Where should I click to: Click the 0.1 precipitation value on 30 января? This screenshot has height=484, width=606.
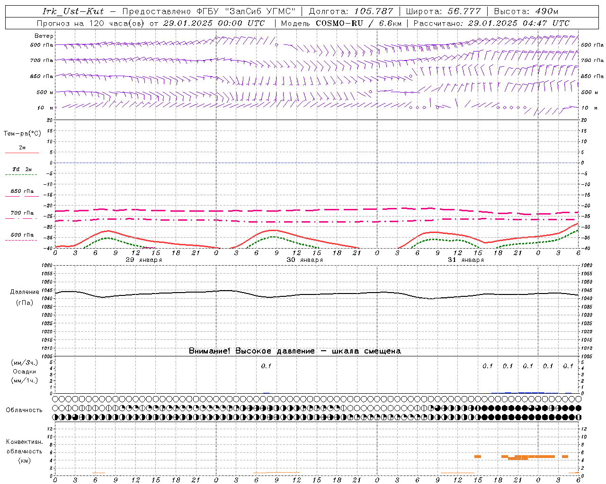[266, 366]
